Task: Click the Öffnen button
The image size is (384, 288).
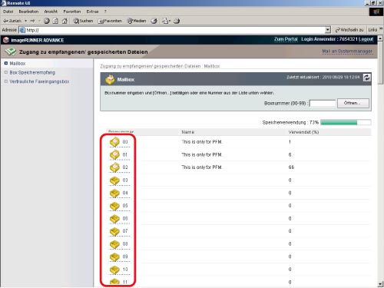Action: tap(353, 103)
